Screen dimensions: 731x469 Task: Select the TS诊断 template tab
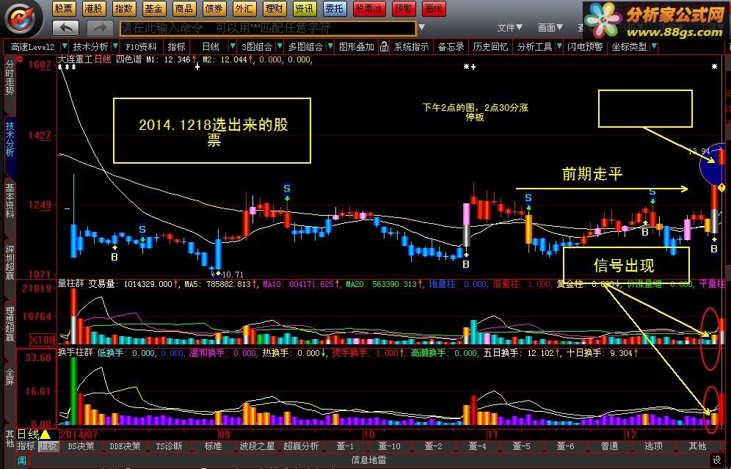click(x=169, y=446)
